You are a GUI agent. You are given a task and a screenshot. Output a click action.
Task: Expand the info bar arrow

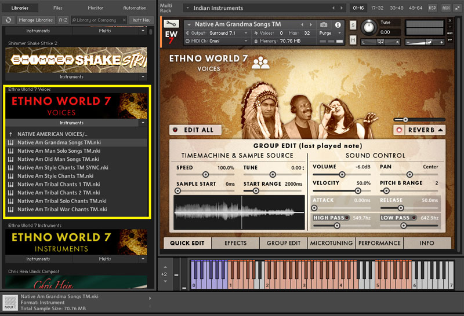pos(150,298)
